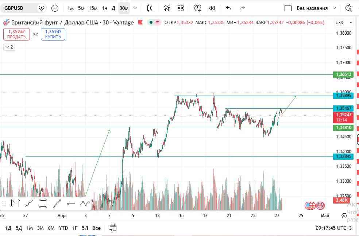Open the layout templates grid icon
This screenshot has width=359, height=236.
click(x=181, y=8)
